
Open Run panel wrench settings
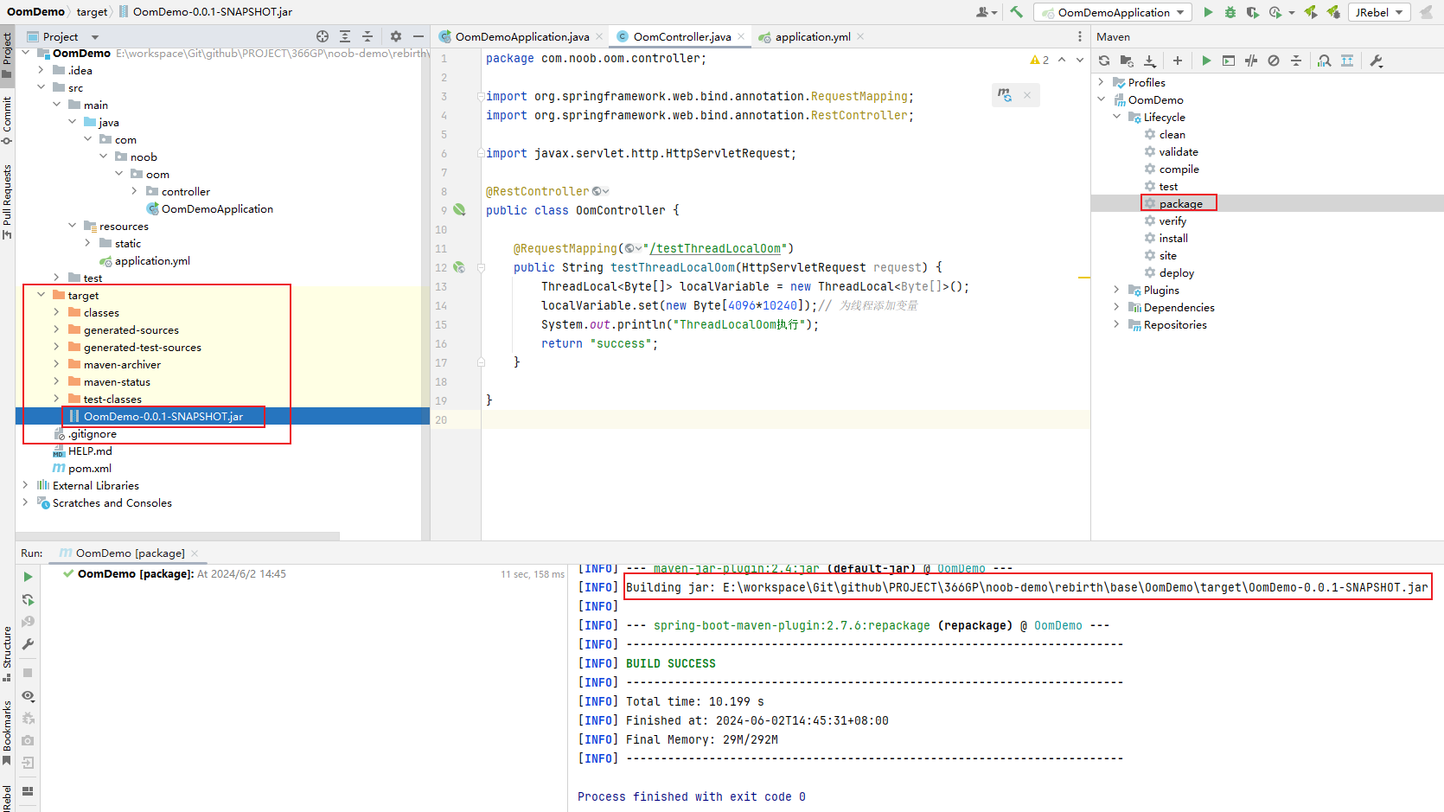28,644
